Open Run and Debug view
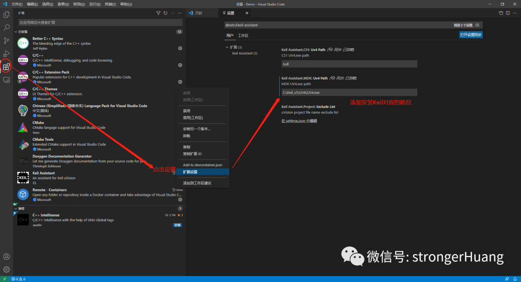Screen dimensions: 521x282 (x=6, y=54)
